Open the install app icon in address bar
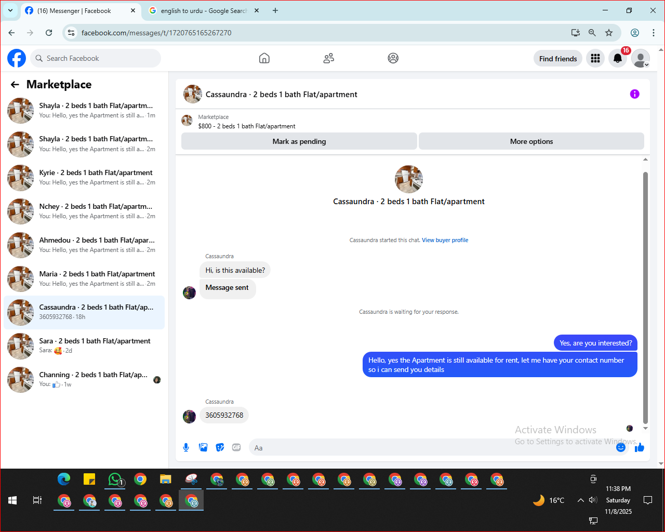 click(576, 33)
